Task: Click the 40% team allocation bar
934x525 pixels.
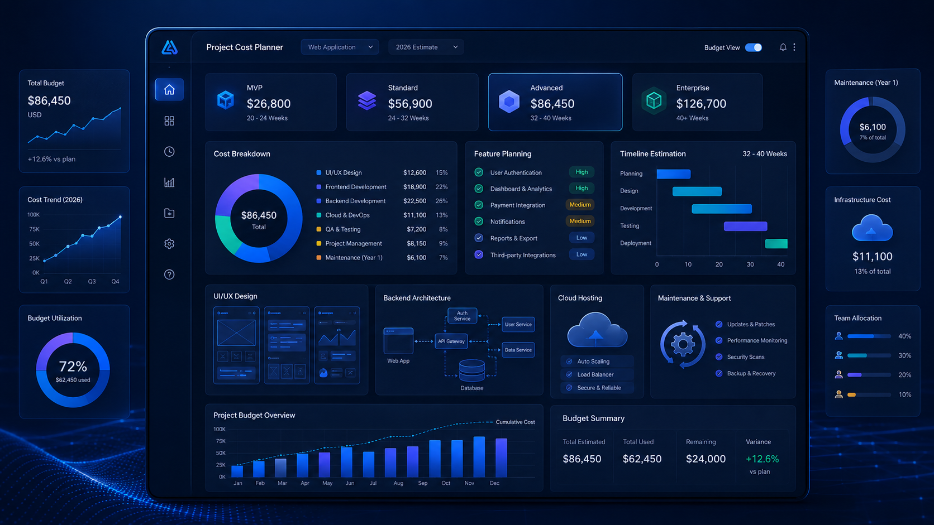Action: [869, 336]
